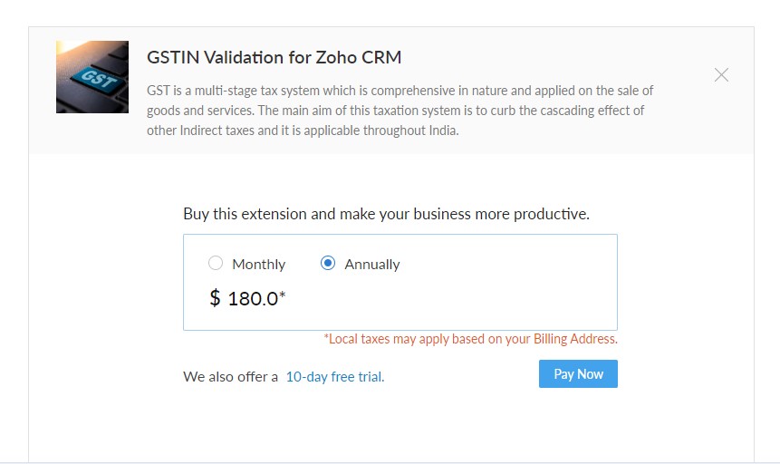Click the word 'India' in the description
Image resolution: width=780 pixels, height=464 pixels.
442,130
